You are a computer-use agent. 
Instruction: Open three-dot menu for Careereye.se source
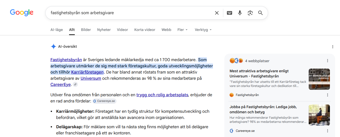click(x=328, y=131)
